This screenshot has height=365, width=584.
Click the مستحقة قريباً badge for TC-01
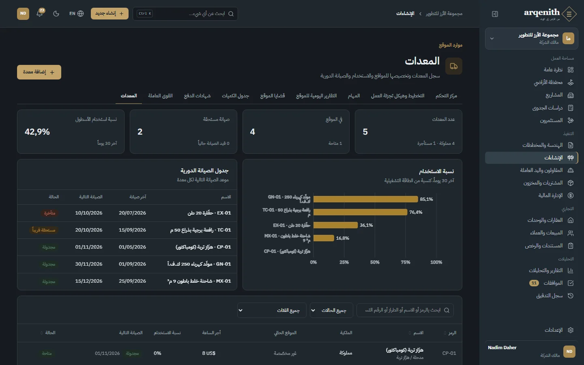(x=44, y=230)
